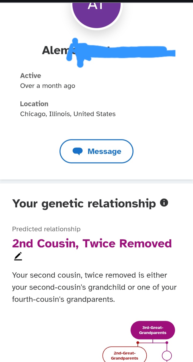The height and width of the screenshot is (362, 193).
Task: Click the partially hidden match name Alem
Action: pos(54,50)
